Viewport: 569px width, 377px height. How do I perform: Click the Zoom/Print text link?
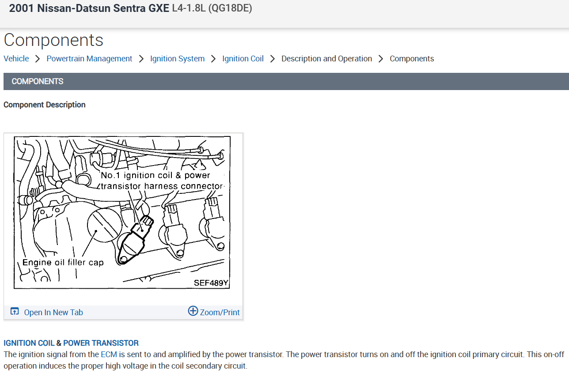(x=220, y=313)
